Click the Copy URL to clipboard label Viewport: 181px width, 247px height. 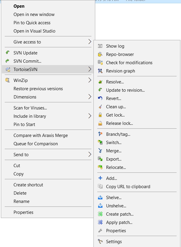[128, 187]
